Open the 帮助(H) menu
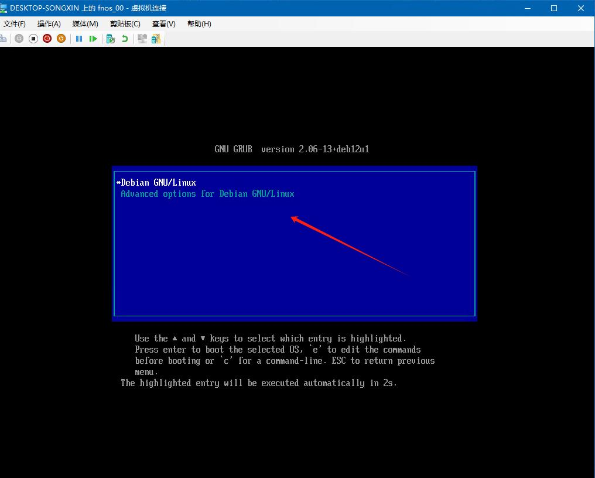This screenshot has height=478, width=595. tap(199, 24)
